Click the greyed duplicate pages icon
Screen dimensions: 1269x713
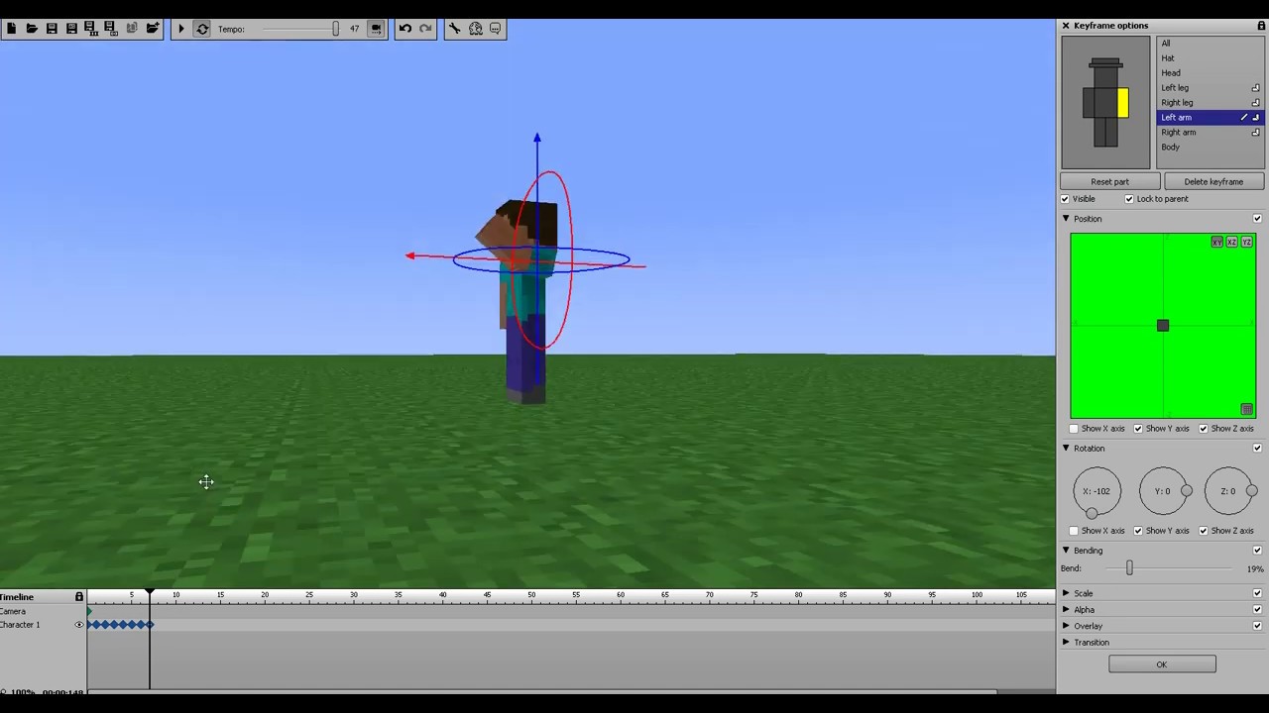point(132,29)
